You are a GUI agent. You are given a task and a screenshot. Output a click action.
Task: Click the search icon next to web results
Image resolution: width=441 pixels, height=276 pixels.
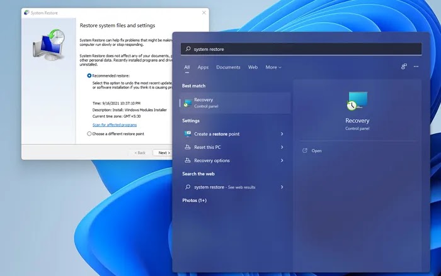coord(188,187)
